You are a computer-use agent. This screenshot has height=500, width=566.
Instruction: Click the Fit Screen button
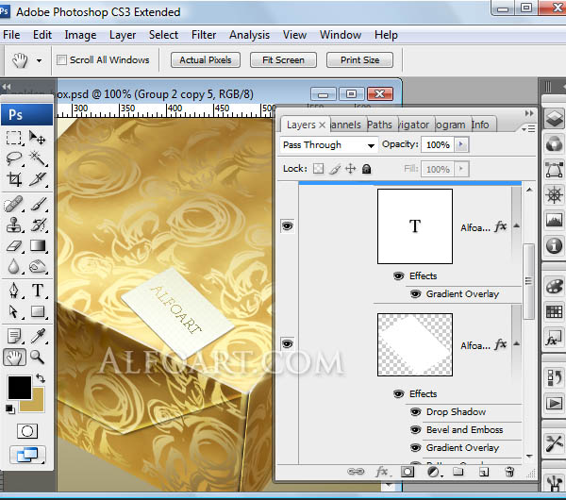pos(283,60)
